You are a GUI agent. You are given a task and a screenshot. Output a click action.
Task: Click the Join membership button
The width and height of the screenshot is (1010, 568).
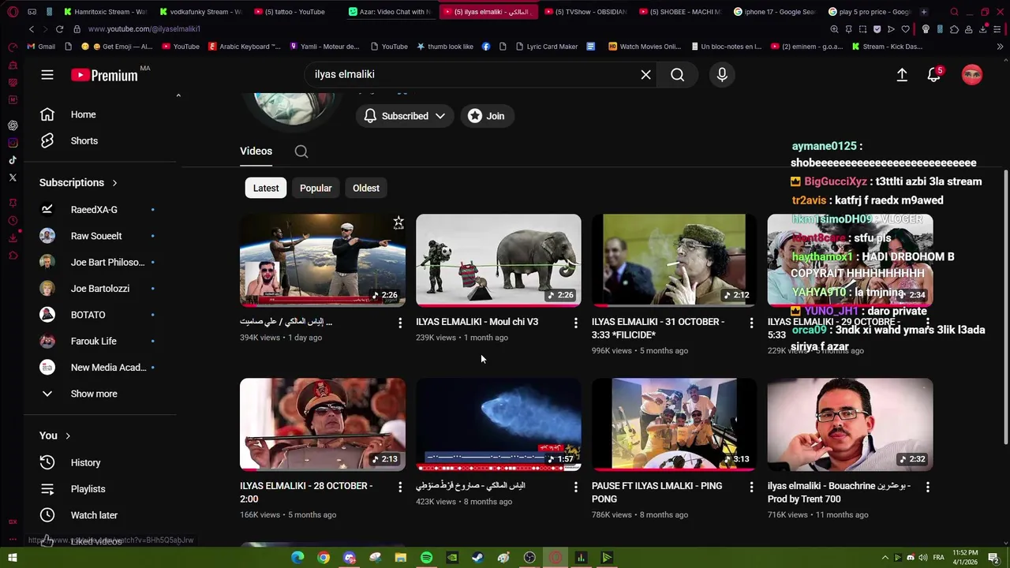pyautogui.click(x=487, y=116)
